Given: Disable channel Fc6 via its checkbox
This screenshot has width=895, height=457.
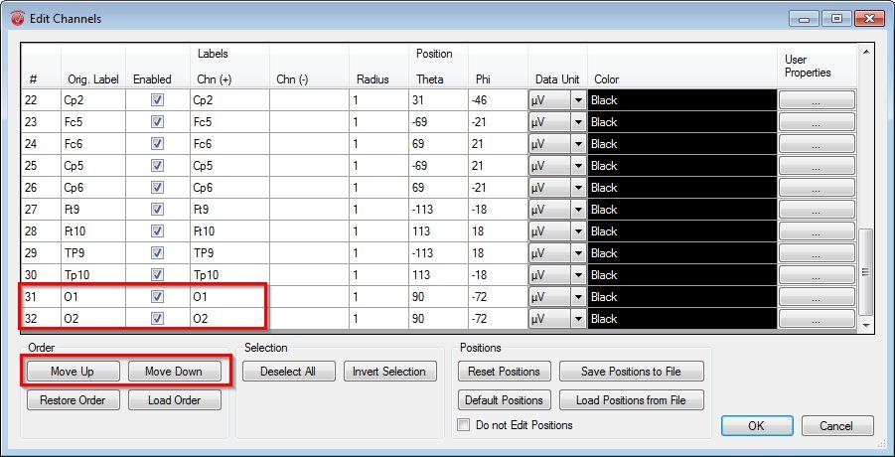Looking at the screenshot, I should [158, 144].
